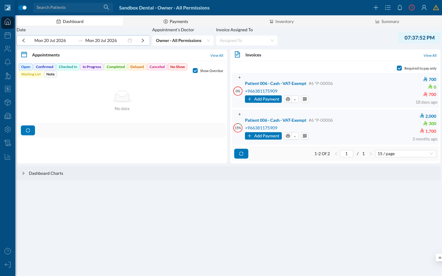This screenshot has height=276, width=442.
Task: Toggle the switch beside the patient search
Action: pyautogui.click(x=23, y=8)
